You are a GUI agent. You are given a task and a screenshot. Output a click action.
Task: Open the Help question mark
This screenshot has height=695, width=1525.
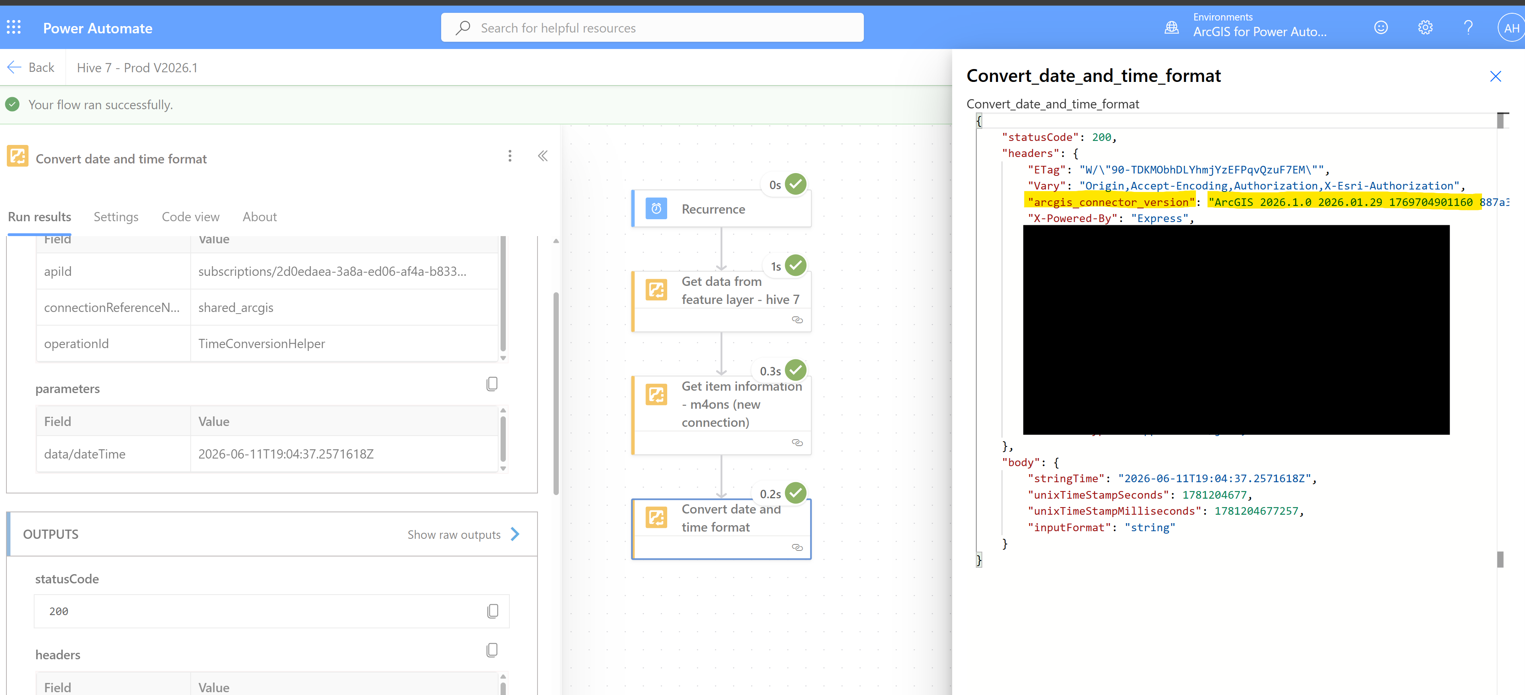pyautogui.click(x=1468, y=27)
